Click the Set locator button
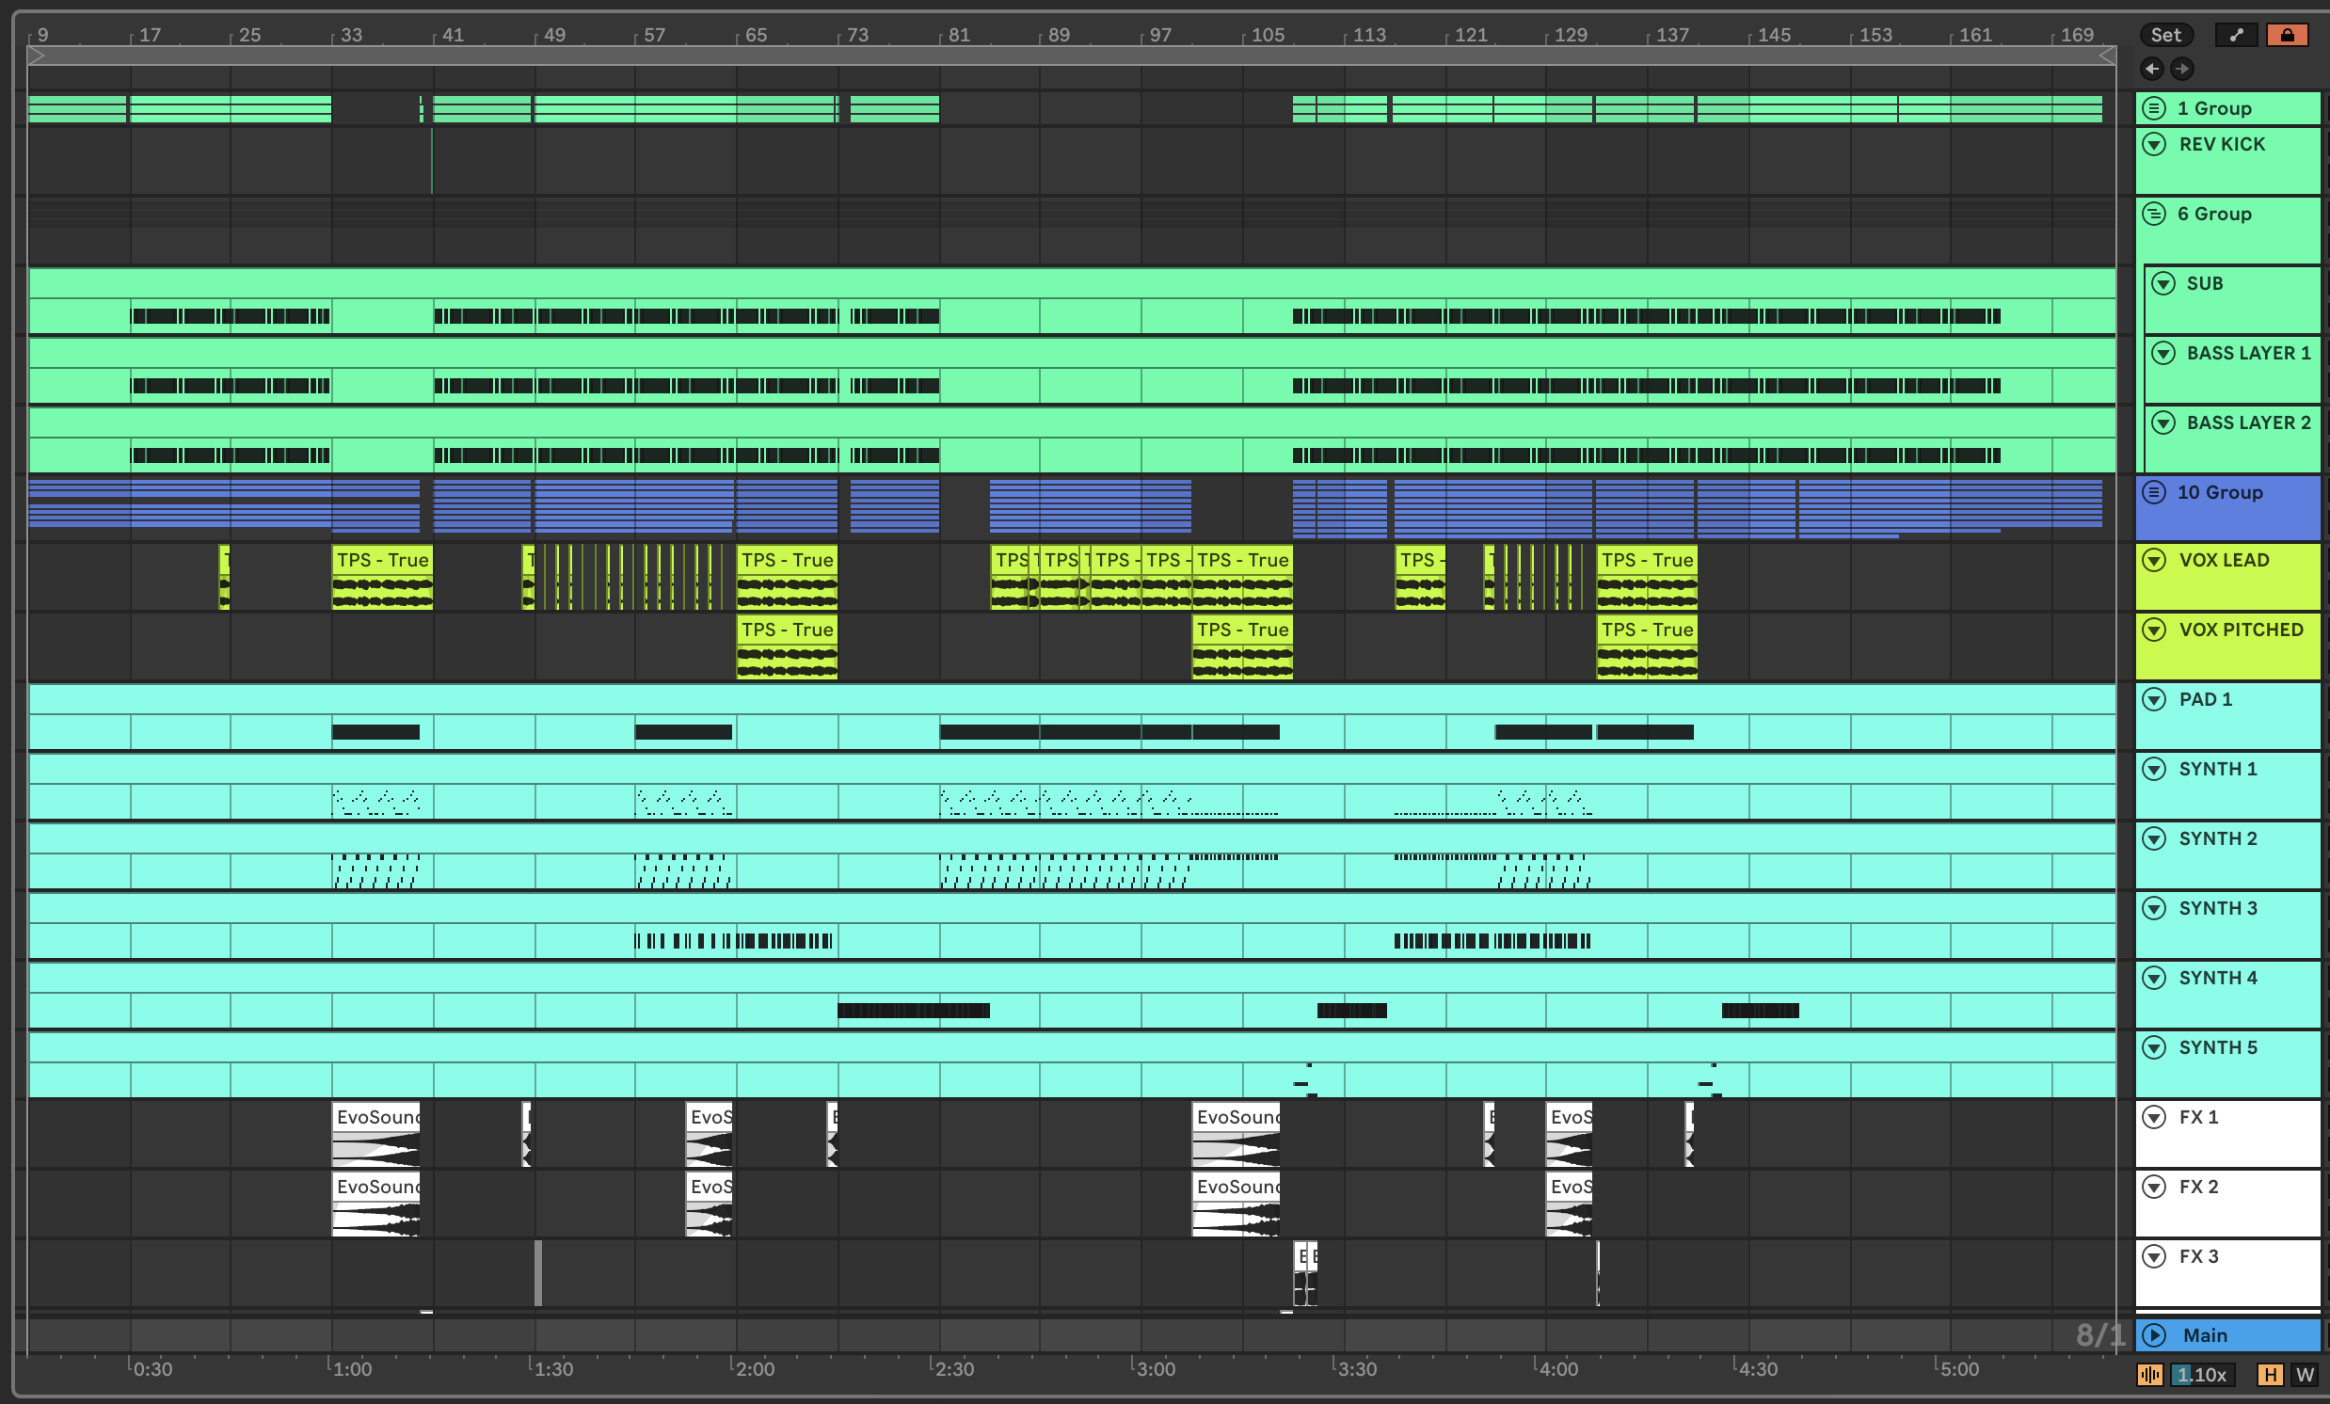The width and height of the screenshot is (2330, 1404). [2165, 35]
